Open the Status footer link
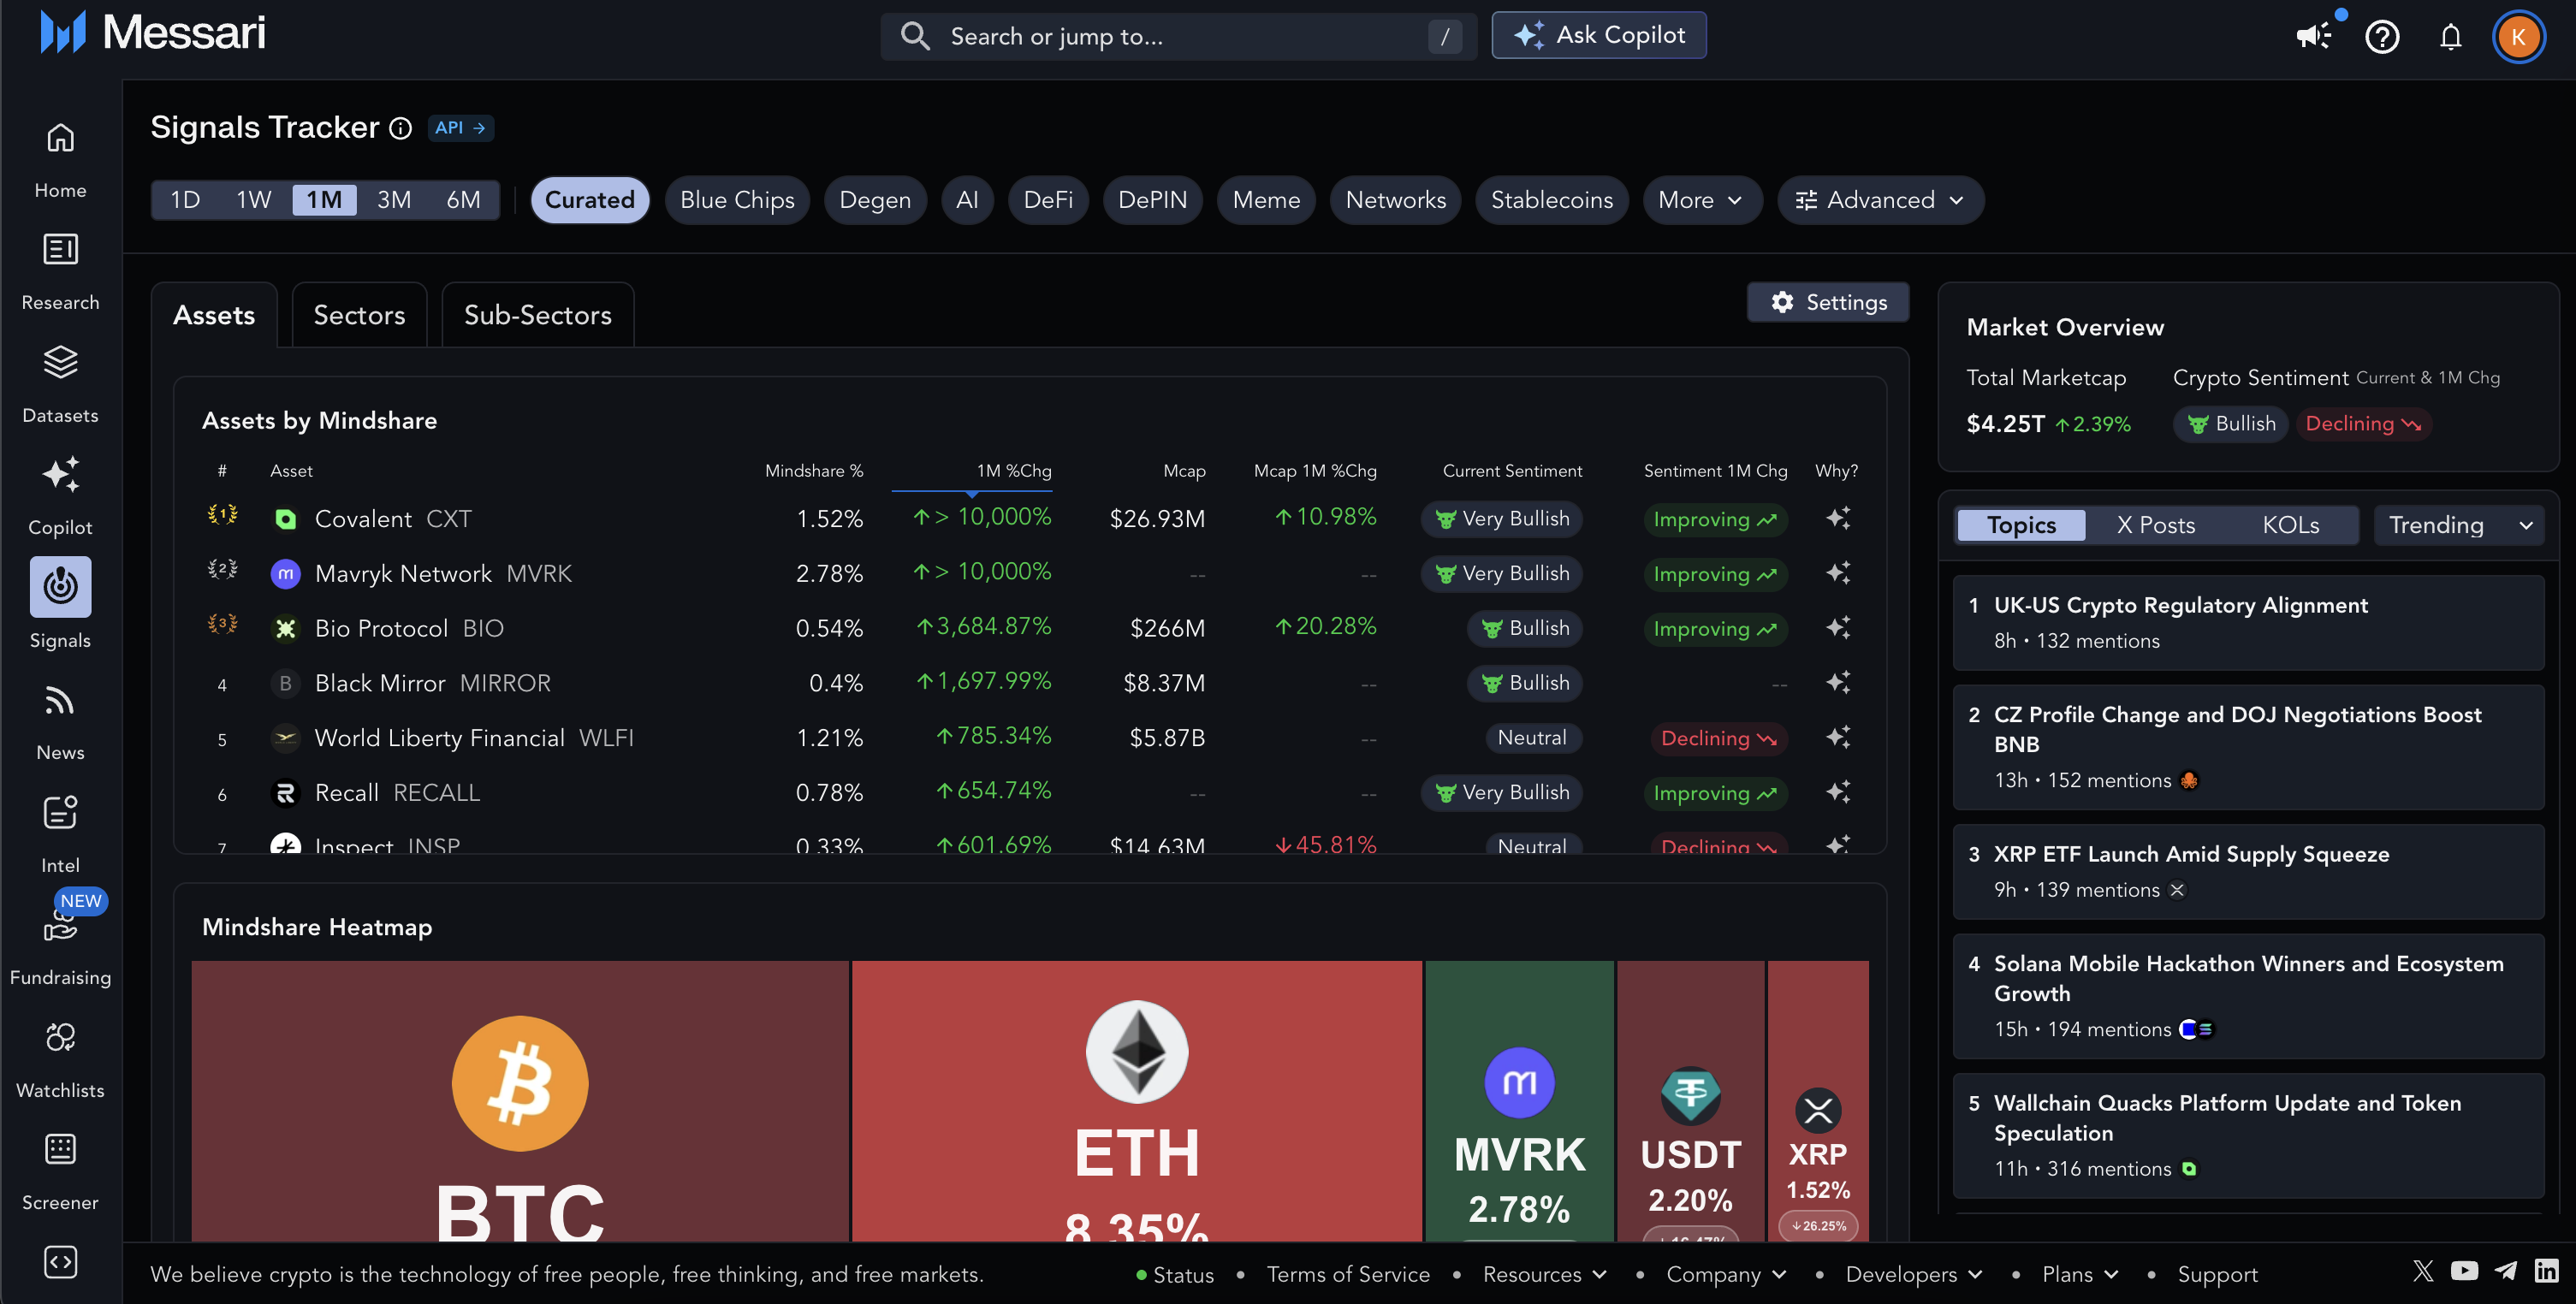The image size is (2576, 1304). point(1175,1274)
